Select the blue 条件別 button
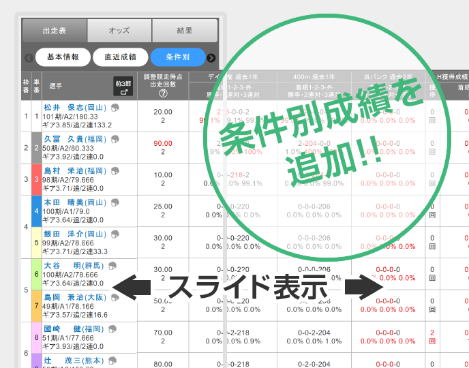469x368 pixels. point(177,57)
